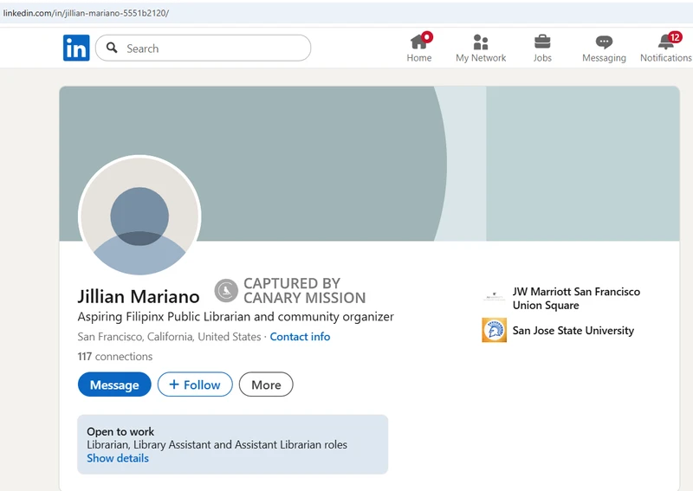
Task: Expand the More actions dropdown
Action: pos(266,384)
